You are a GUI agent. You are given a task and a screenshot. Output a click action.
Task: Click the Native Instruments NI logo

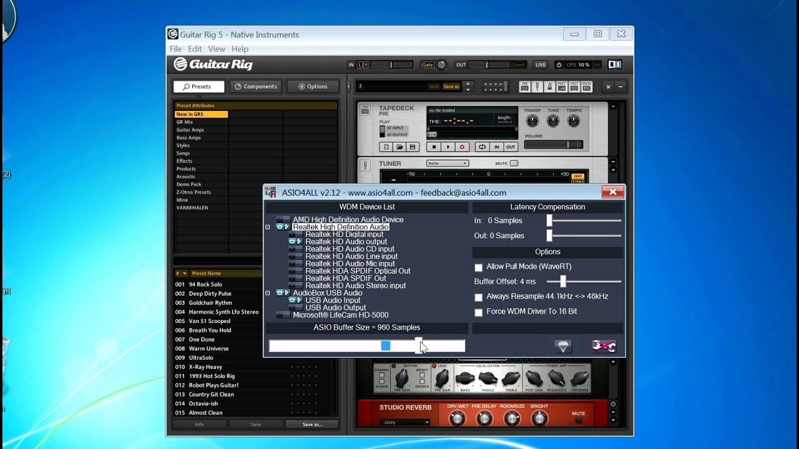[615, 64]
